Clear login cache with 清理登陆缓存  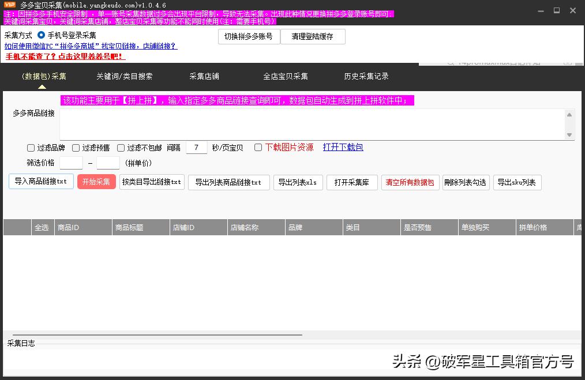[x=313, y=36]
